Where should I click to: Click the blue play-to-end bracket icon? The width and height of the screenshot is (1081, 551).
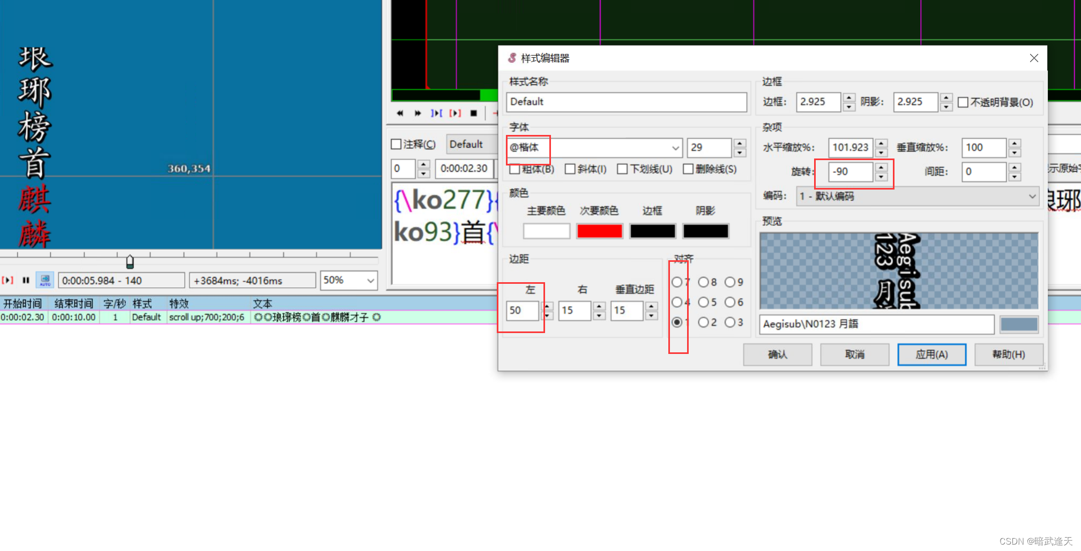[437, 113]
